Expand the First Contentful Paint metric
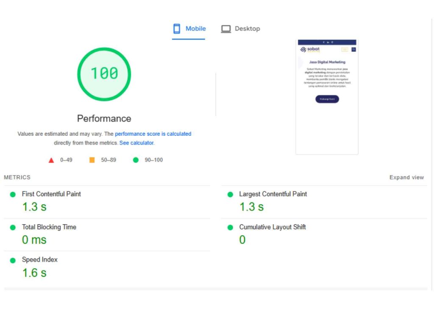Image resolution: width=434 pixels, height=309 pixels. point(51,194)
